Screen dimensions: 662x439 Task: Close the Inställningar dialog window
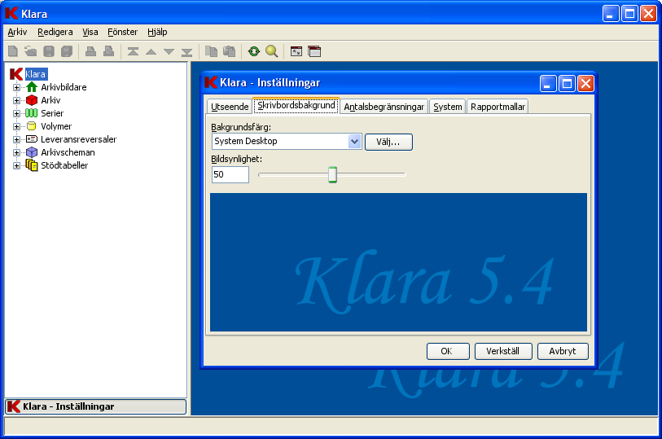[x=586, y=84]
